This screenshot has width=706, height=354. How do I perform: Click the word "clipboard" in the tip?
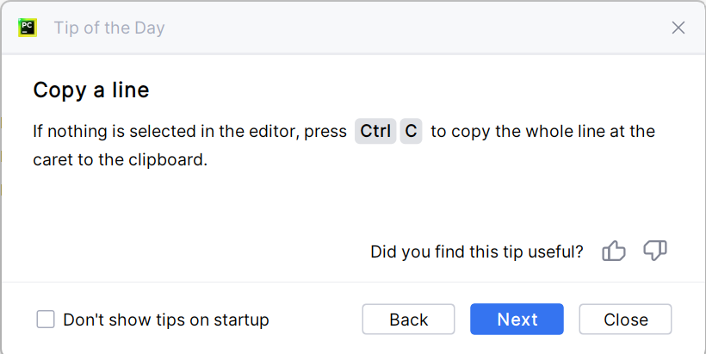coord(170,159)
